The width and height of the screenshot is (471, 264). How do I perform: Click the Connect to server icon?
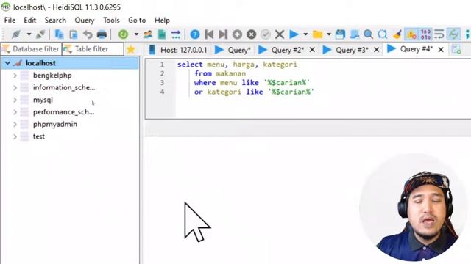[x=15, y=34]
